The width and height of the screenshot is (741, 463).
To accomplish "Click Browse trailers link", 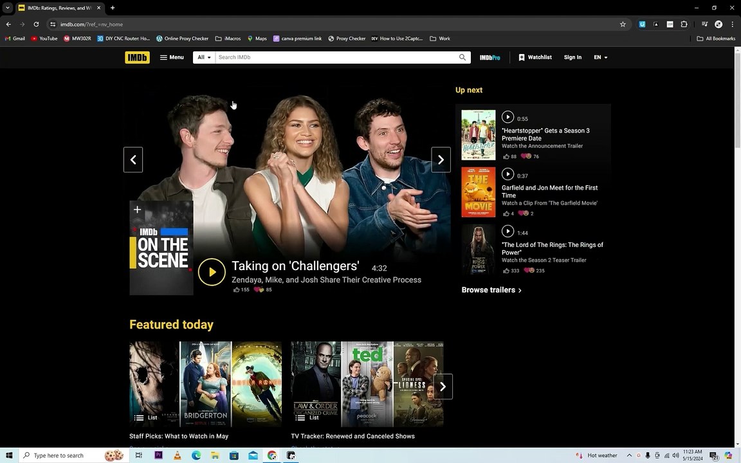I will click(x=491, y=290).
